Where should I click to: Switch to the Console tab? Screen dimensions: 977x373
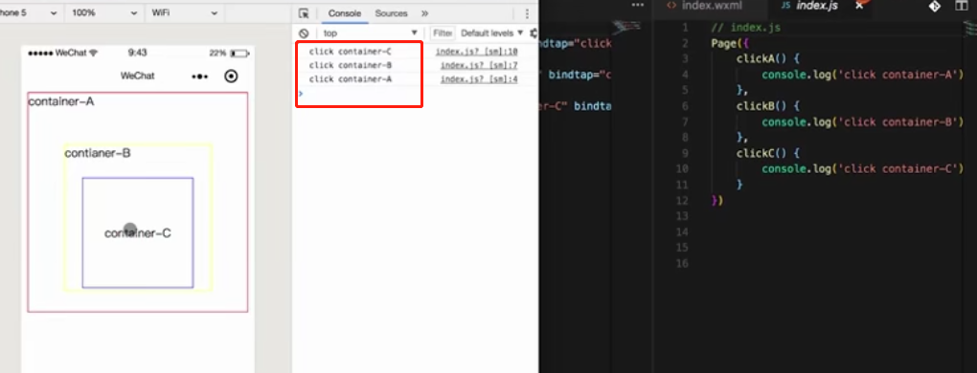(x=345, y=13)
